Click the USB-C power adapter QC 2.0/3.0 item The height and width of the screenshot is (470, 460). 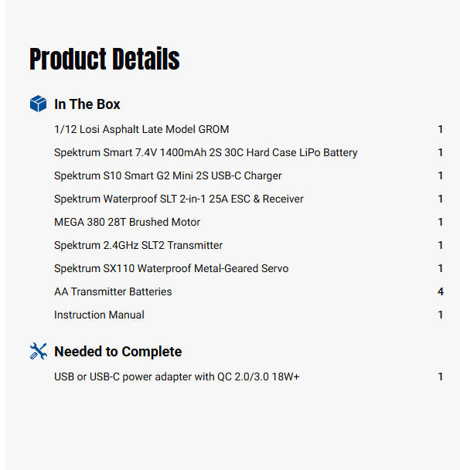point(176,376)
